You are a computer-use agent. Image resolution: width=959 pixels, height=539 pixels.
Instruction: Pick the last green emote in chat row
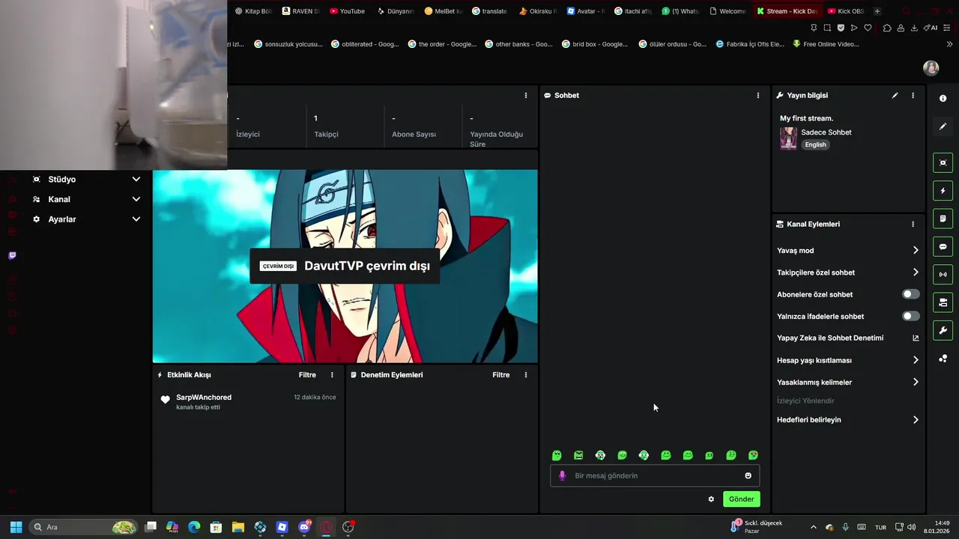pos(753,455)
